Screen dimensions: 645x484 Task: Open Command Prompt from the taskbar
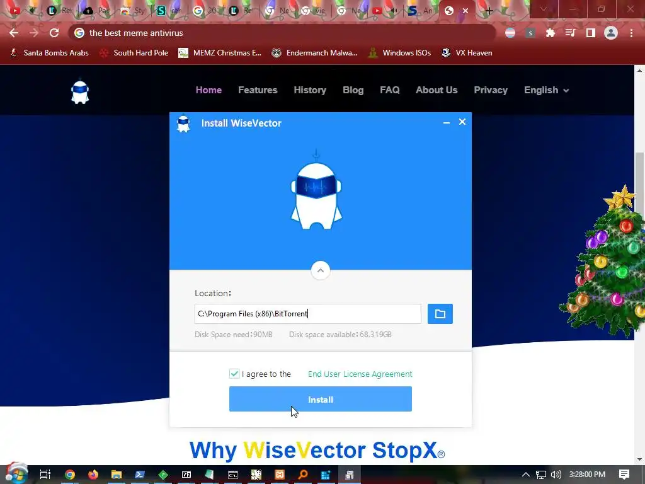pos(233,475)
